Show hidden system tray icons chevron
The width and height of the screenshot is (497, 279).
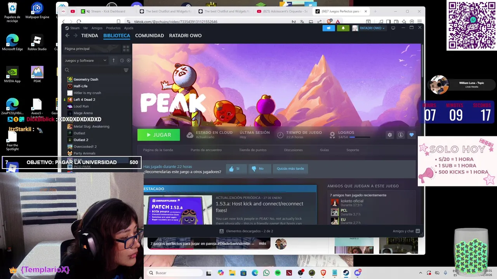click(x=421, y=273)
